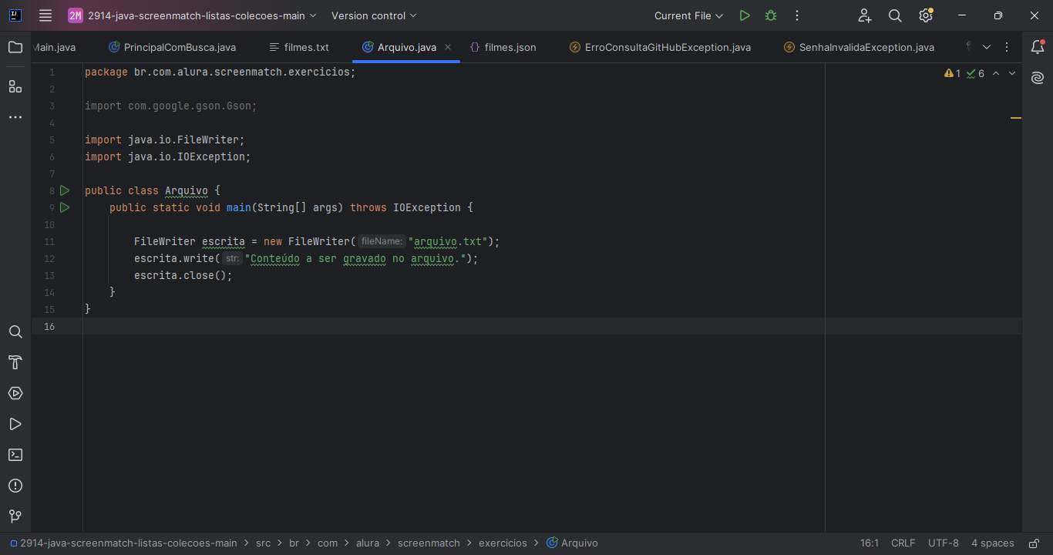Select alura in breadcrumb bar
The image size is (1053, 555).
[x=368, y=543]
